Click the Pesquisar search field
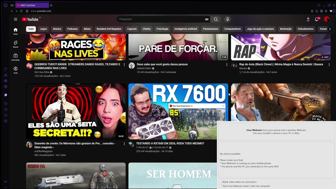336x189 pixels. (x=161, y=19)
